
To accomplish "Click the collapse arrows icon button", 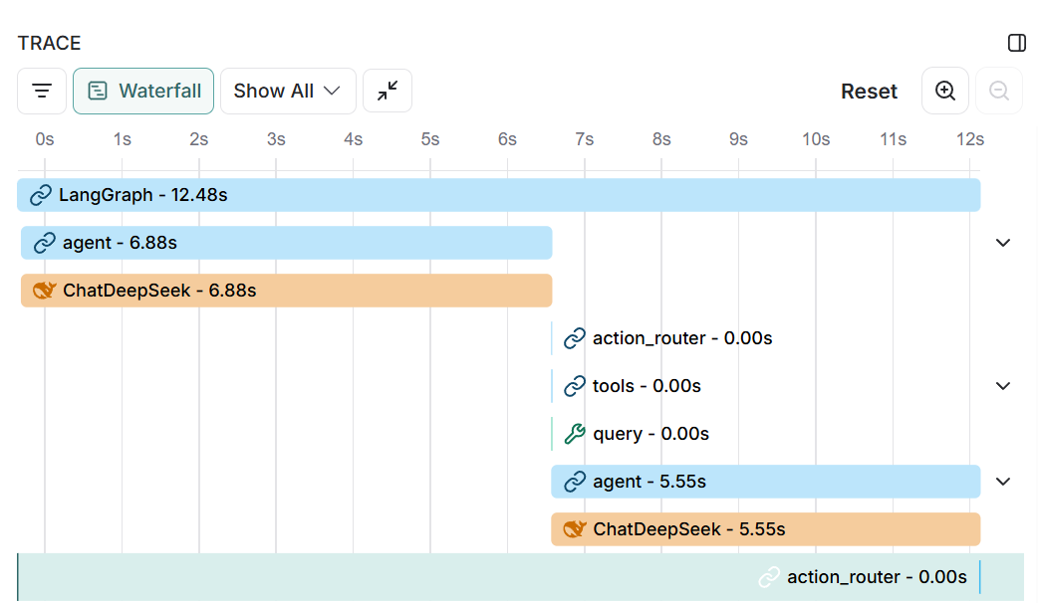I will [388, 91].
